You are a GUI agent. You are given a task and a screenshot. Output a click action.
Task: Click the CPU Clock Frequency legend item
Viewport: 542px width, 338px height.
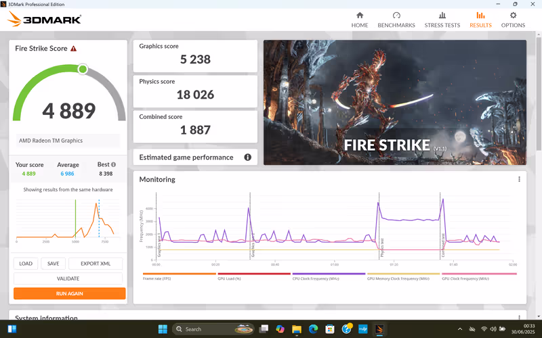[x=329, y=276]
